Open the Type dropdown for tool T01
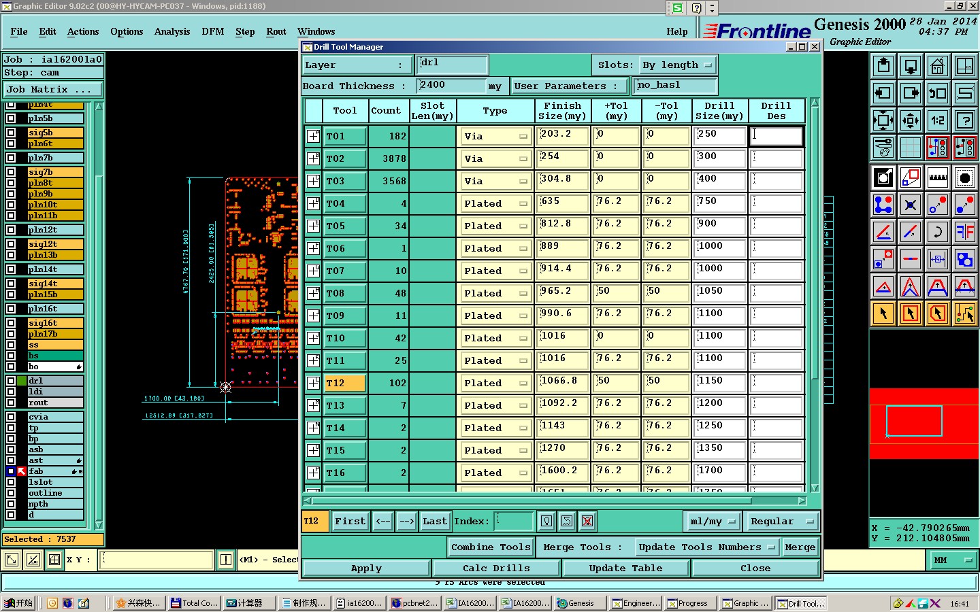The height and width of the screenshot is (612, 980). 495,136
